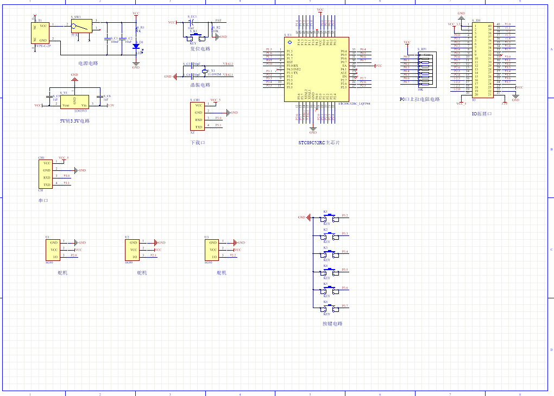Image resolution: width=554 pixels, height=396 pixels.
Task: Click the CH1 serial port connector
Action: coord(45,174)
